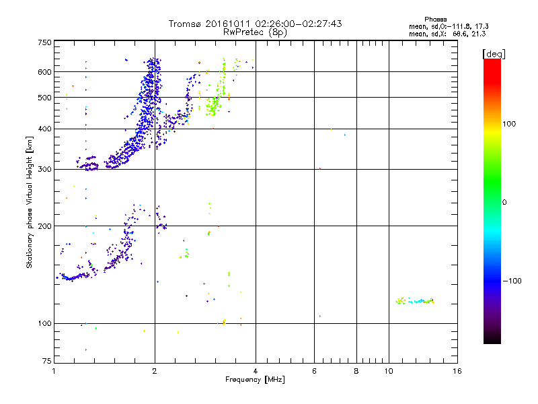Click the "mean, sd,O:-111.8, 17.3" text
538x404 pixels.
click(x=449, y=26)
